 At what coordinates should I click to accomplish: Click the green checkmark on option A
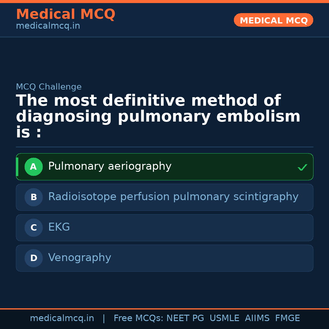click(x=302, y=167)
